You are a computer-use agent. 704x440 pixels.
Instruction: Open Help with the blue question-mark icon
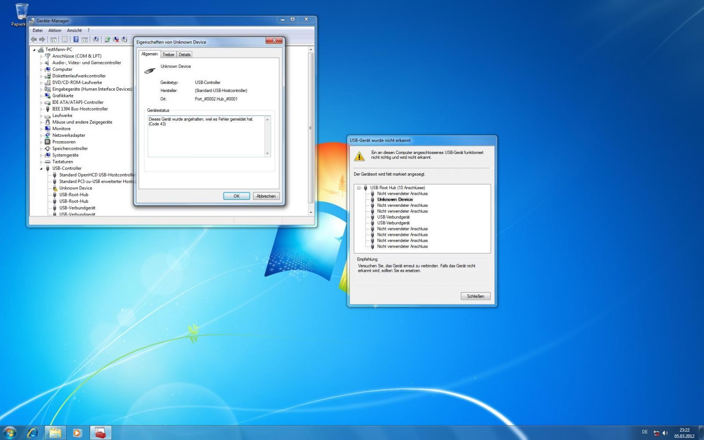(x=76, y=40)
